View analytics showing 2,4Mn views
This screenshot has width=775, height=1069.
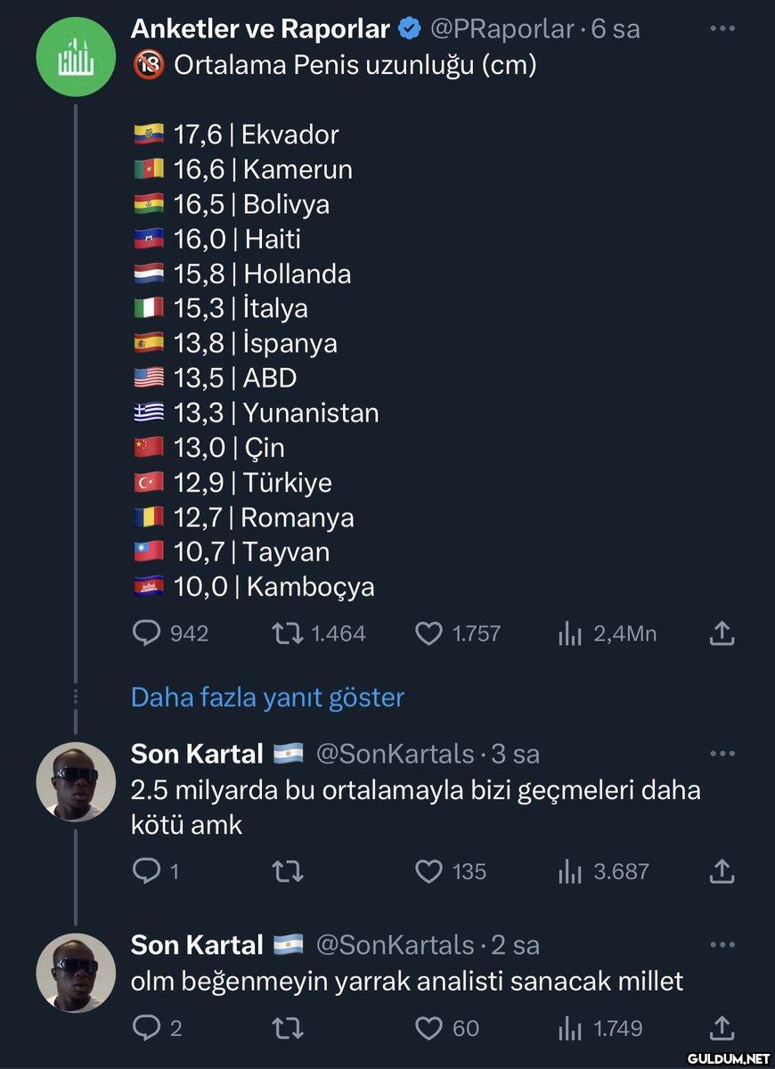pos(570,633)
